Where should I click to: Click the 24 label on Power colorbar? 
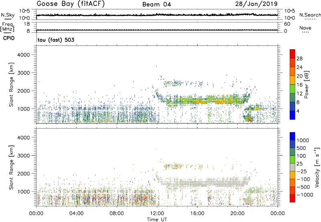click(x=299, y=67)
